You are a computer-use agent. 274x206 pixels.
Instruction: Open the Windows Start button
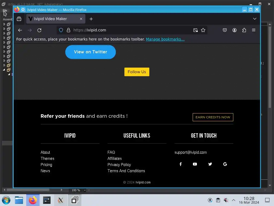click(x=6, y=200)
